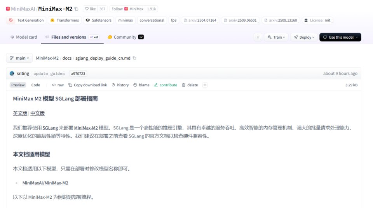Open the SGLang link in paragraph
This screenshot has width=373, height=208.
pyautogui.click(x=50, y=128)
